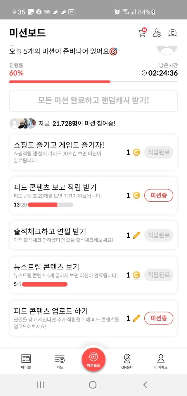The image size is (187, 396).
Task: Open the cash coin icon in header
Action: pos(173,33)
